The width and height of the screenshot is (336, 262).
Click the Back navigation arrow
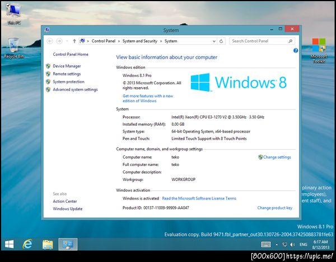[x=50, y=41]
